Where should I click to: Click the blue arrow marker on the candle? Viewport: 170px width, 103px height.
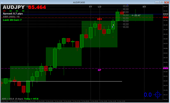113,27
